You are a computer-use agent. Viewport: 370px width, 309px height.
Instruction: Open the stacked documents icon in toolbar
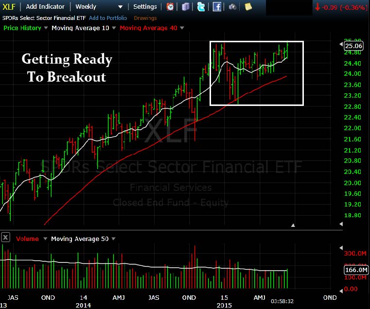[186, 7]
